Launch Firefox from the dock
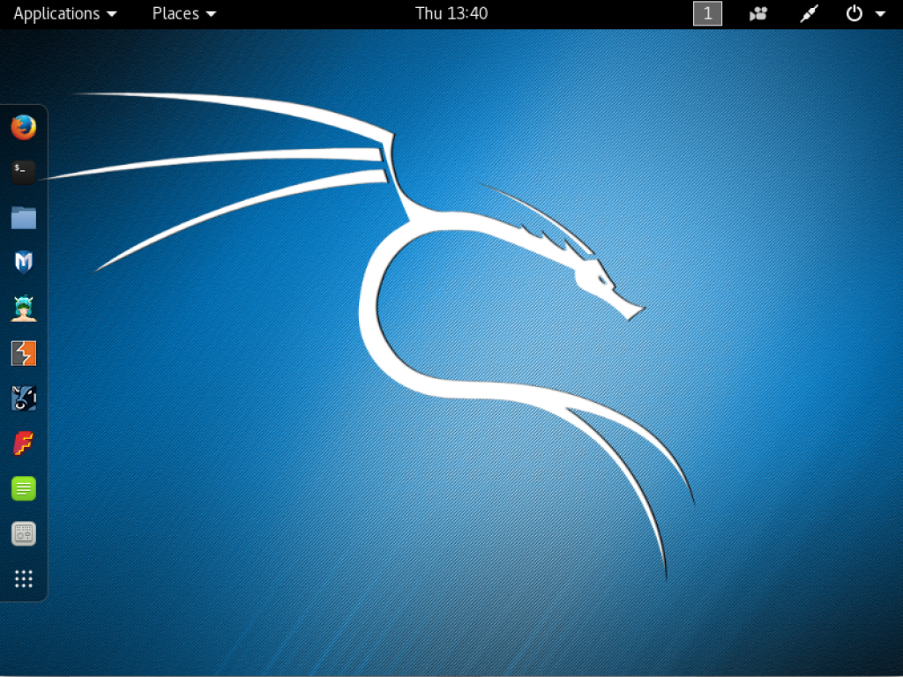Image resolution: width=903 pixels, height=677 pixels. tap(23, 126)
